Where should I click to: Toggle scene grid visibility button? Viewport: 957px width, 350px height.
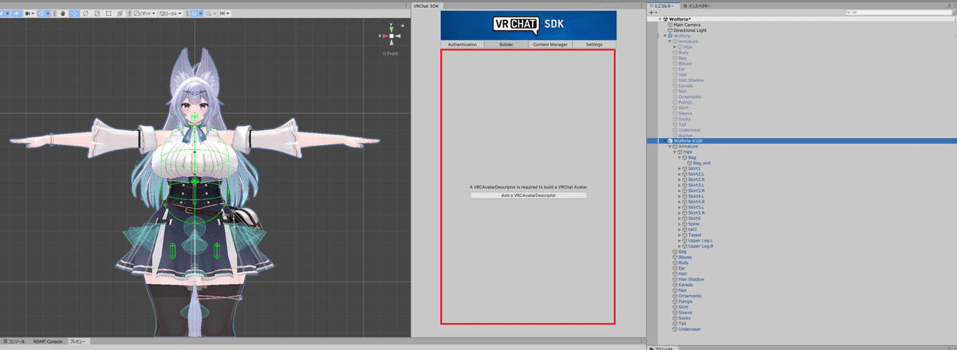[193, 14]
